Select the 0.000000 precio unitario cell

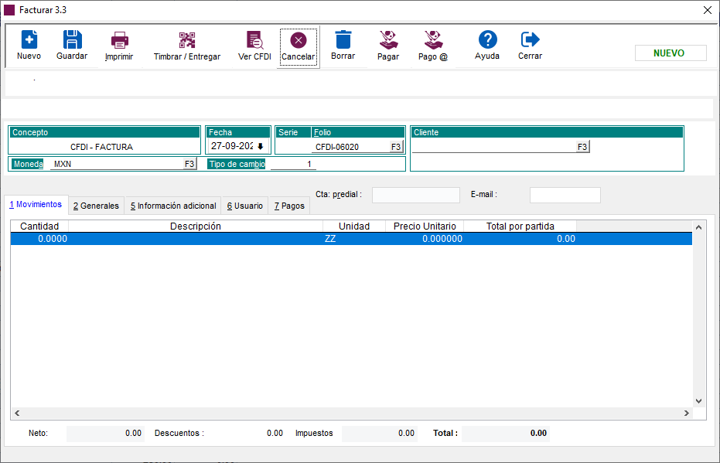coord(425,239)
